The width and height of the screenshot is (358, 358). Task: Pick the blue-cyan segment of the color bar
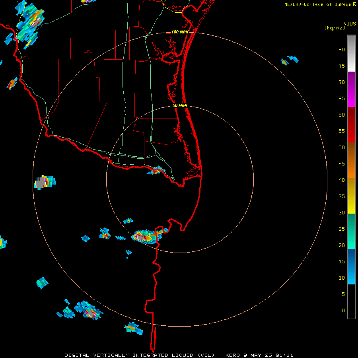point(351,267)
